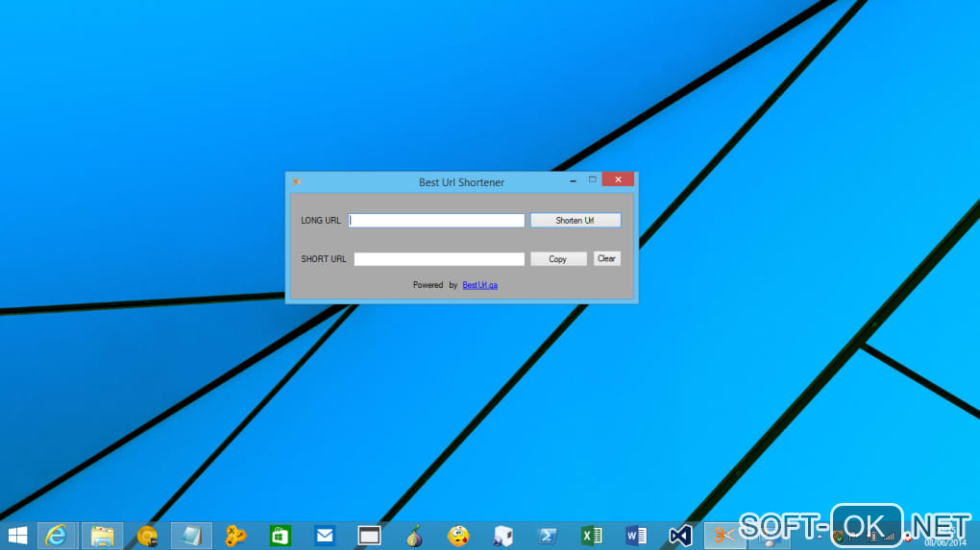
Task: Launch Tor Browser onion icon
Action: (414, 536)
